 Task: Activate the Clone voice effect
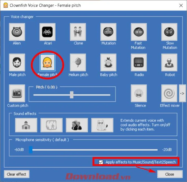(78, 32)
